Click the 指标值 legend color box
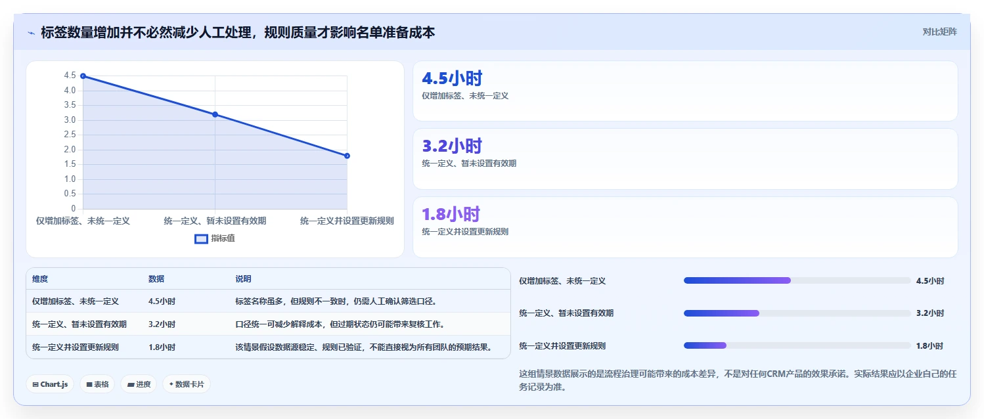 pyautogui.click(x=201, y=238)
